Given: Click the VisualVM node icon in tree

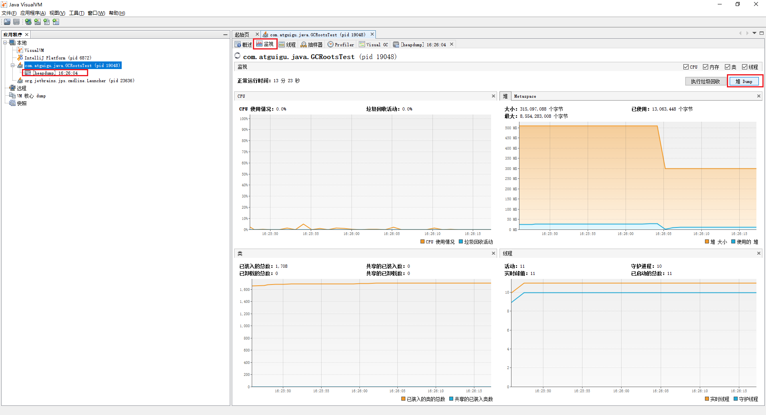Looking at the screenshot, I should (20, 50).
